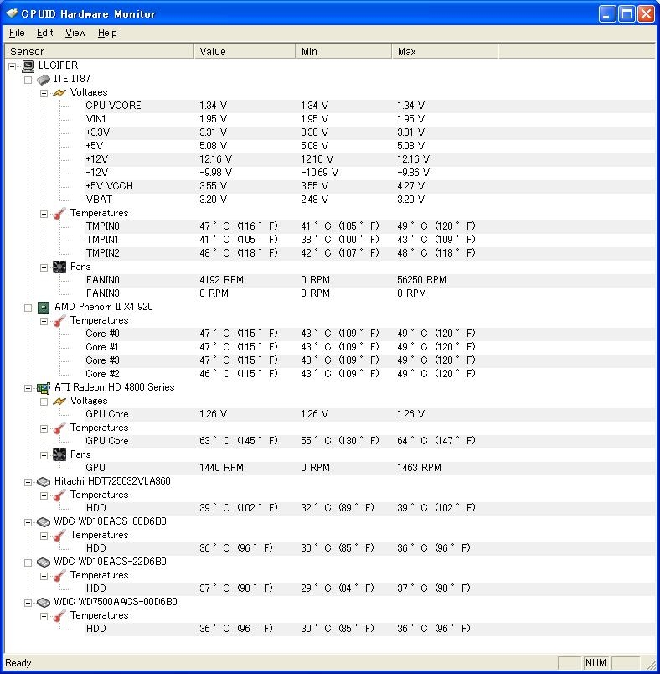Click the Hitachi Temperatures thermometer icon
Screen dimensions: 660x674
(x=59, y=495)
